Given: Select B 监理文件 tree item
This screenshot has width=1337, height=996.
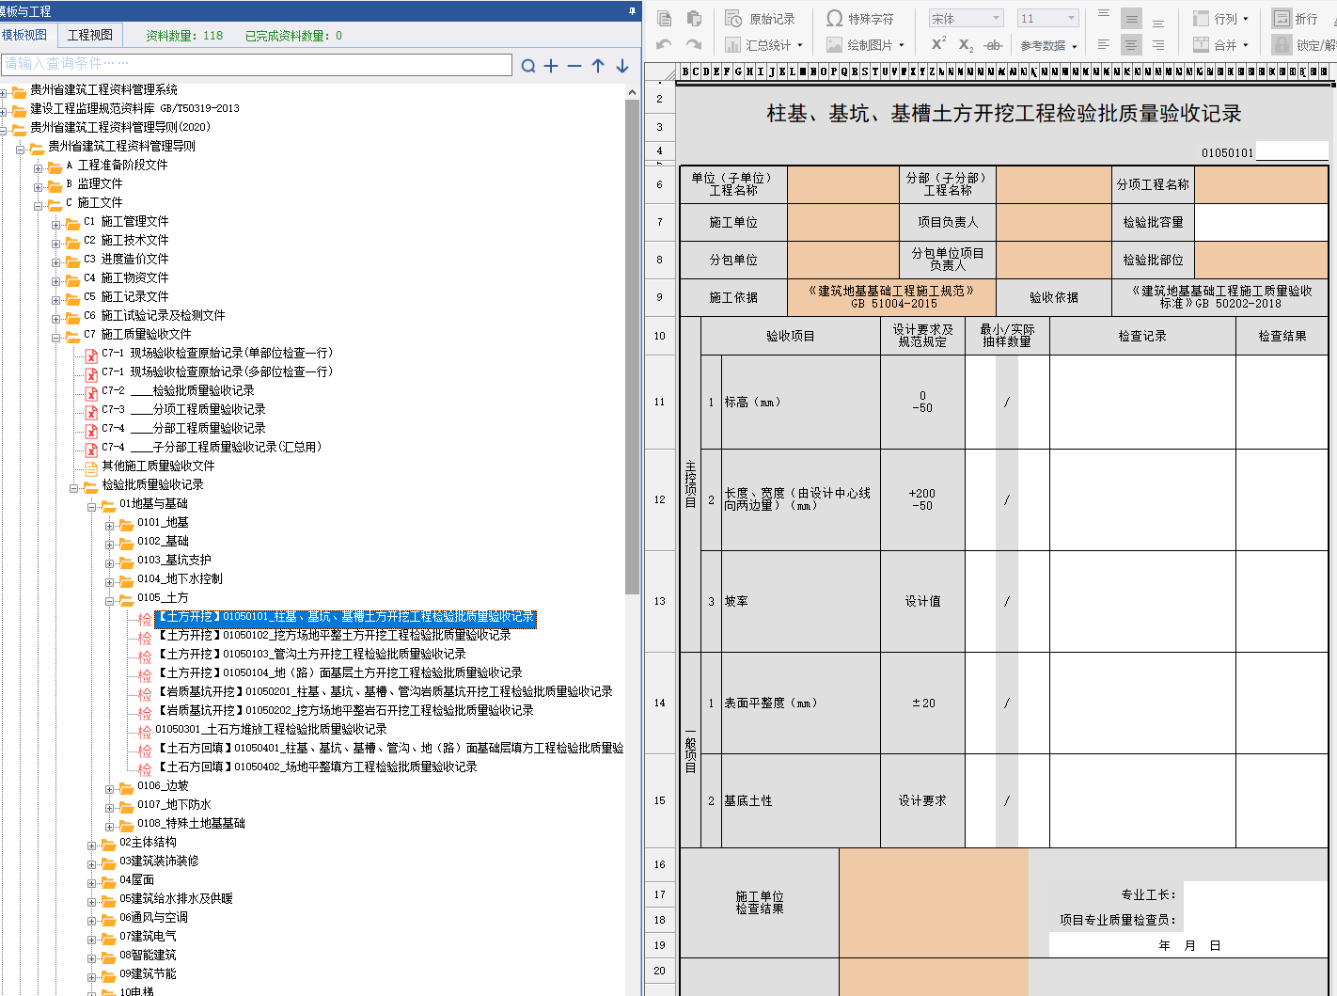Looking at the screenshot, I should click(x=94, y=183).
